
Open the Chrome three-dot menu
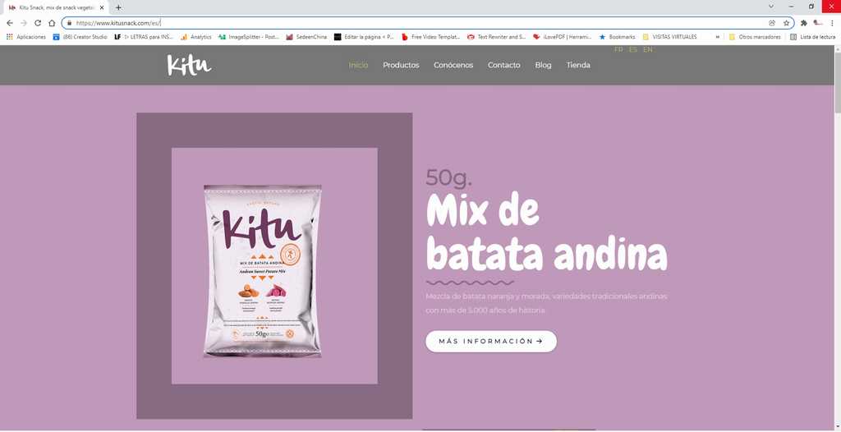point(832,23)
